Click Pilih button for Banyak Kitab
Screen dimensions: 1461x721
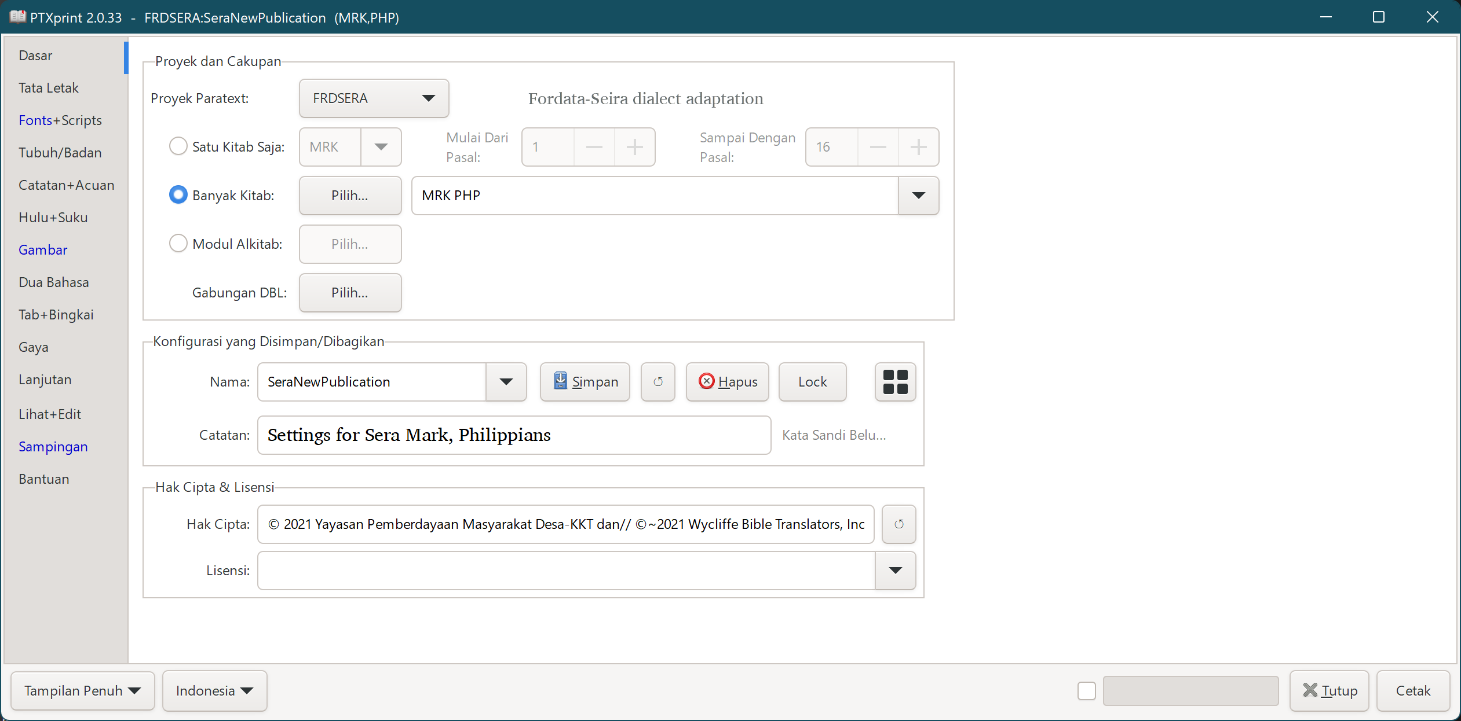350,196
